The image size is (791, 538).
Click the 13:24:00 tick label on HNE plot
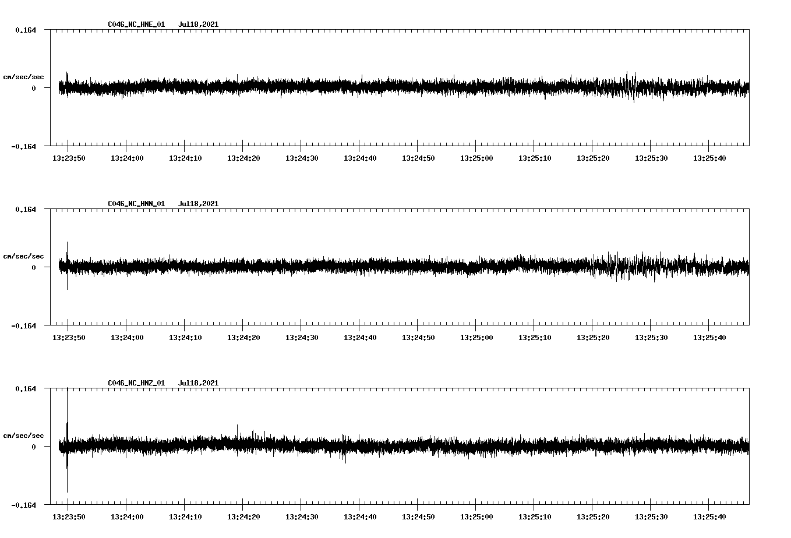point(127,158)
